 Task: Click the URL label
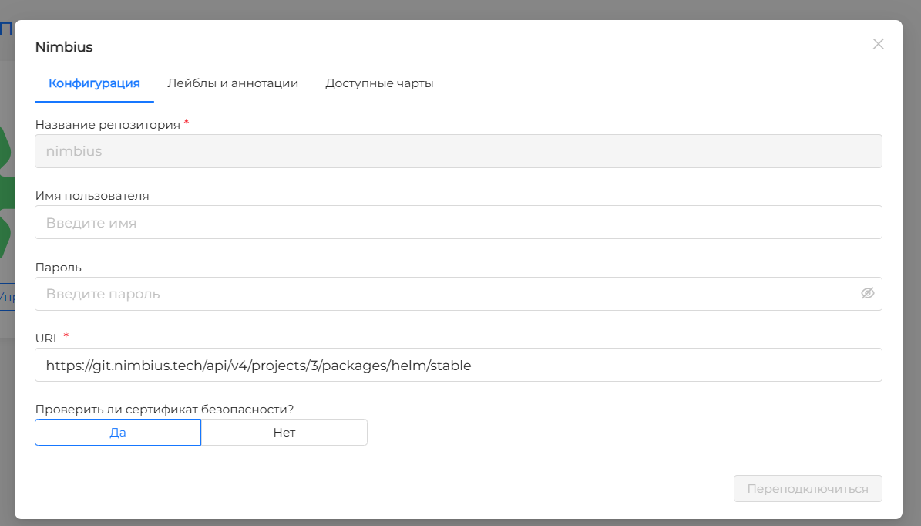click(48, 339)
